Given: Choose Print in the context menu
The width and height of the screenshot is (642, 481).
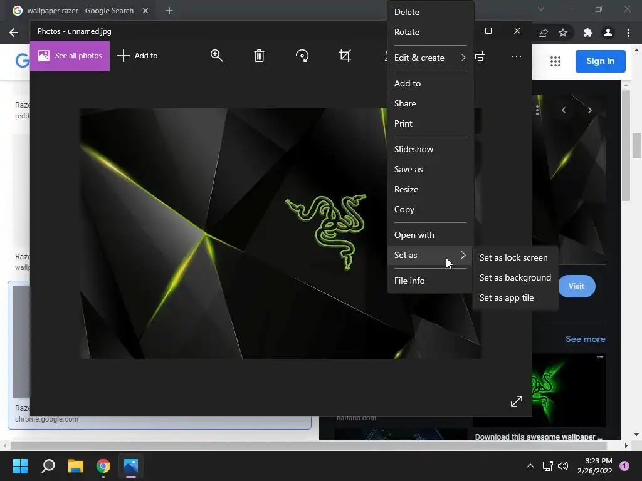Looking at the screenshot, I should [x=430, y=123].
